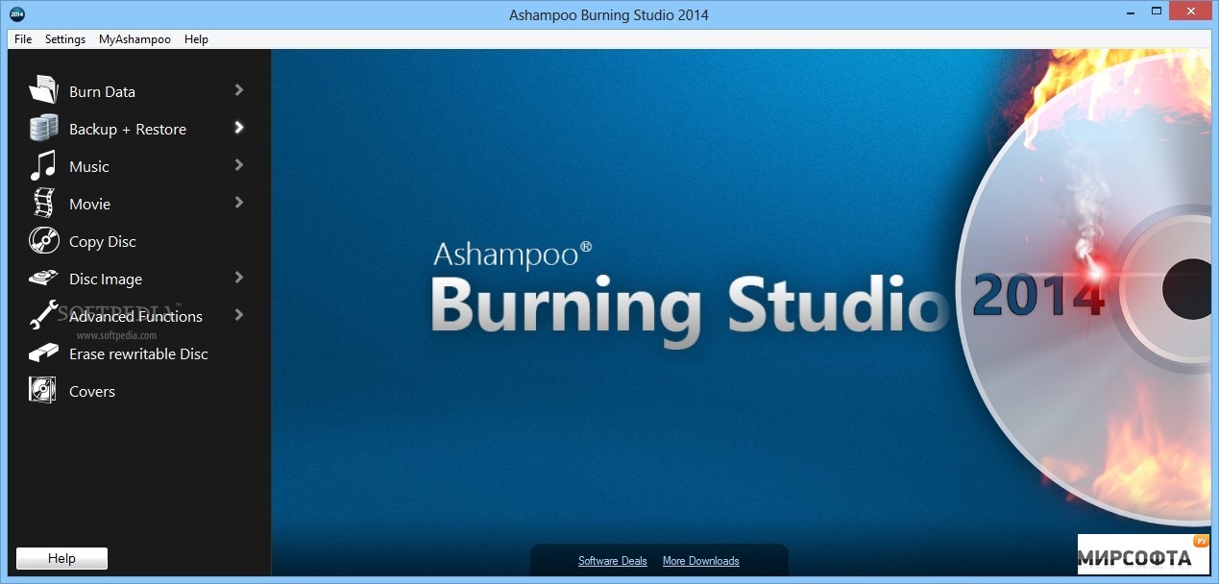Screen dimensions: 1219x584
Task: Open the File menu
Action: point(23,39)
